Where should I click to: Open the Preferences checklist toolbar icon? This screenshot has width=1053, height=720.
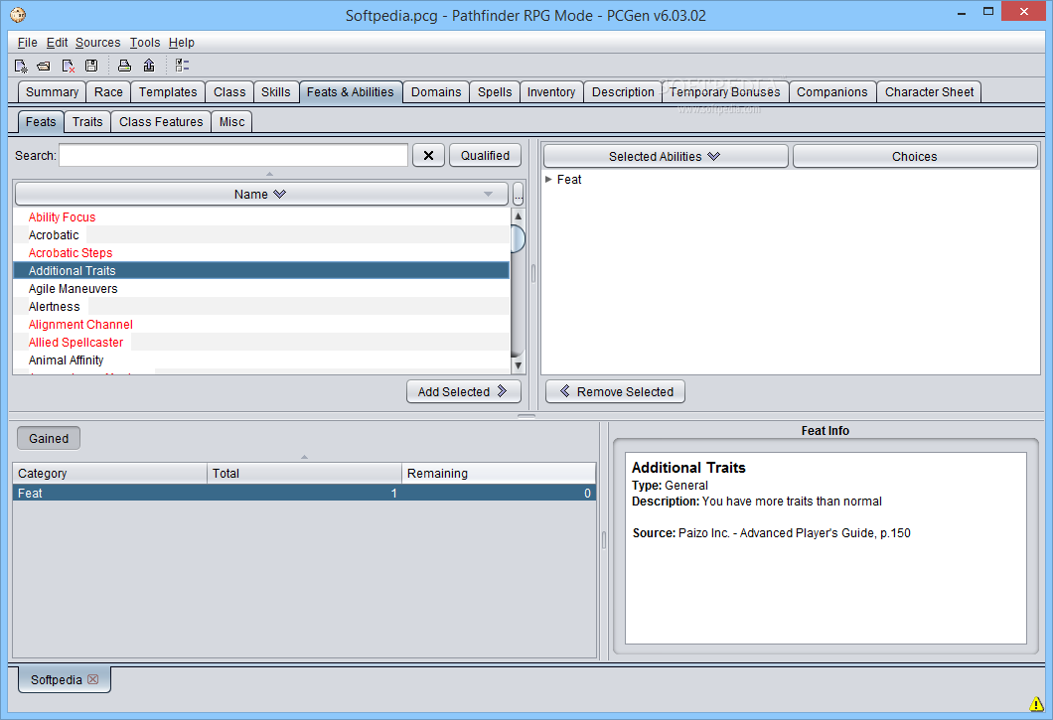(x=182, y=66)
